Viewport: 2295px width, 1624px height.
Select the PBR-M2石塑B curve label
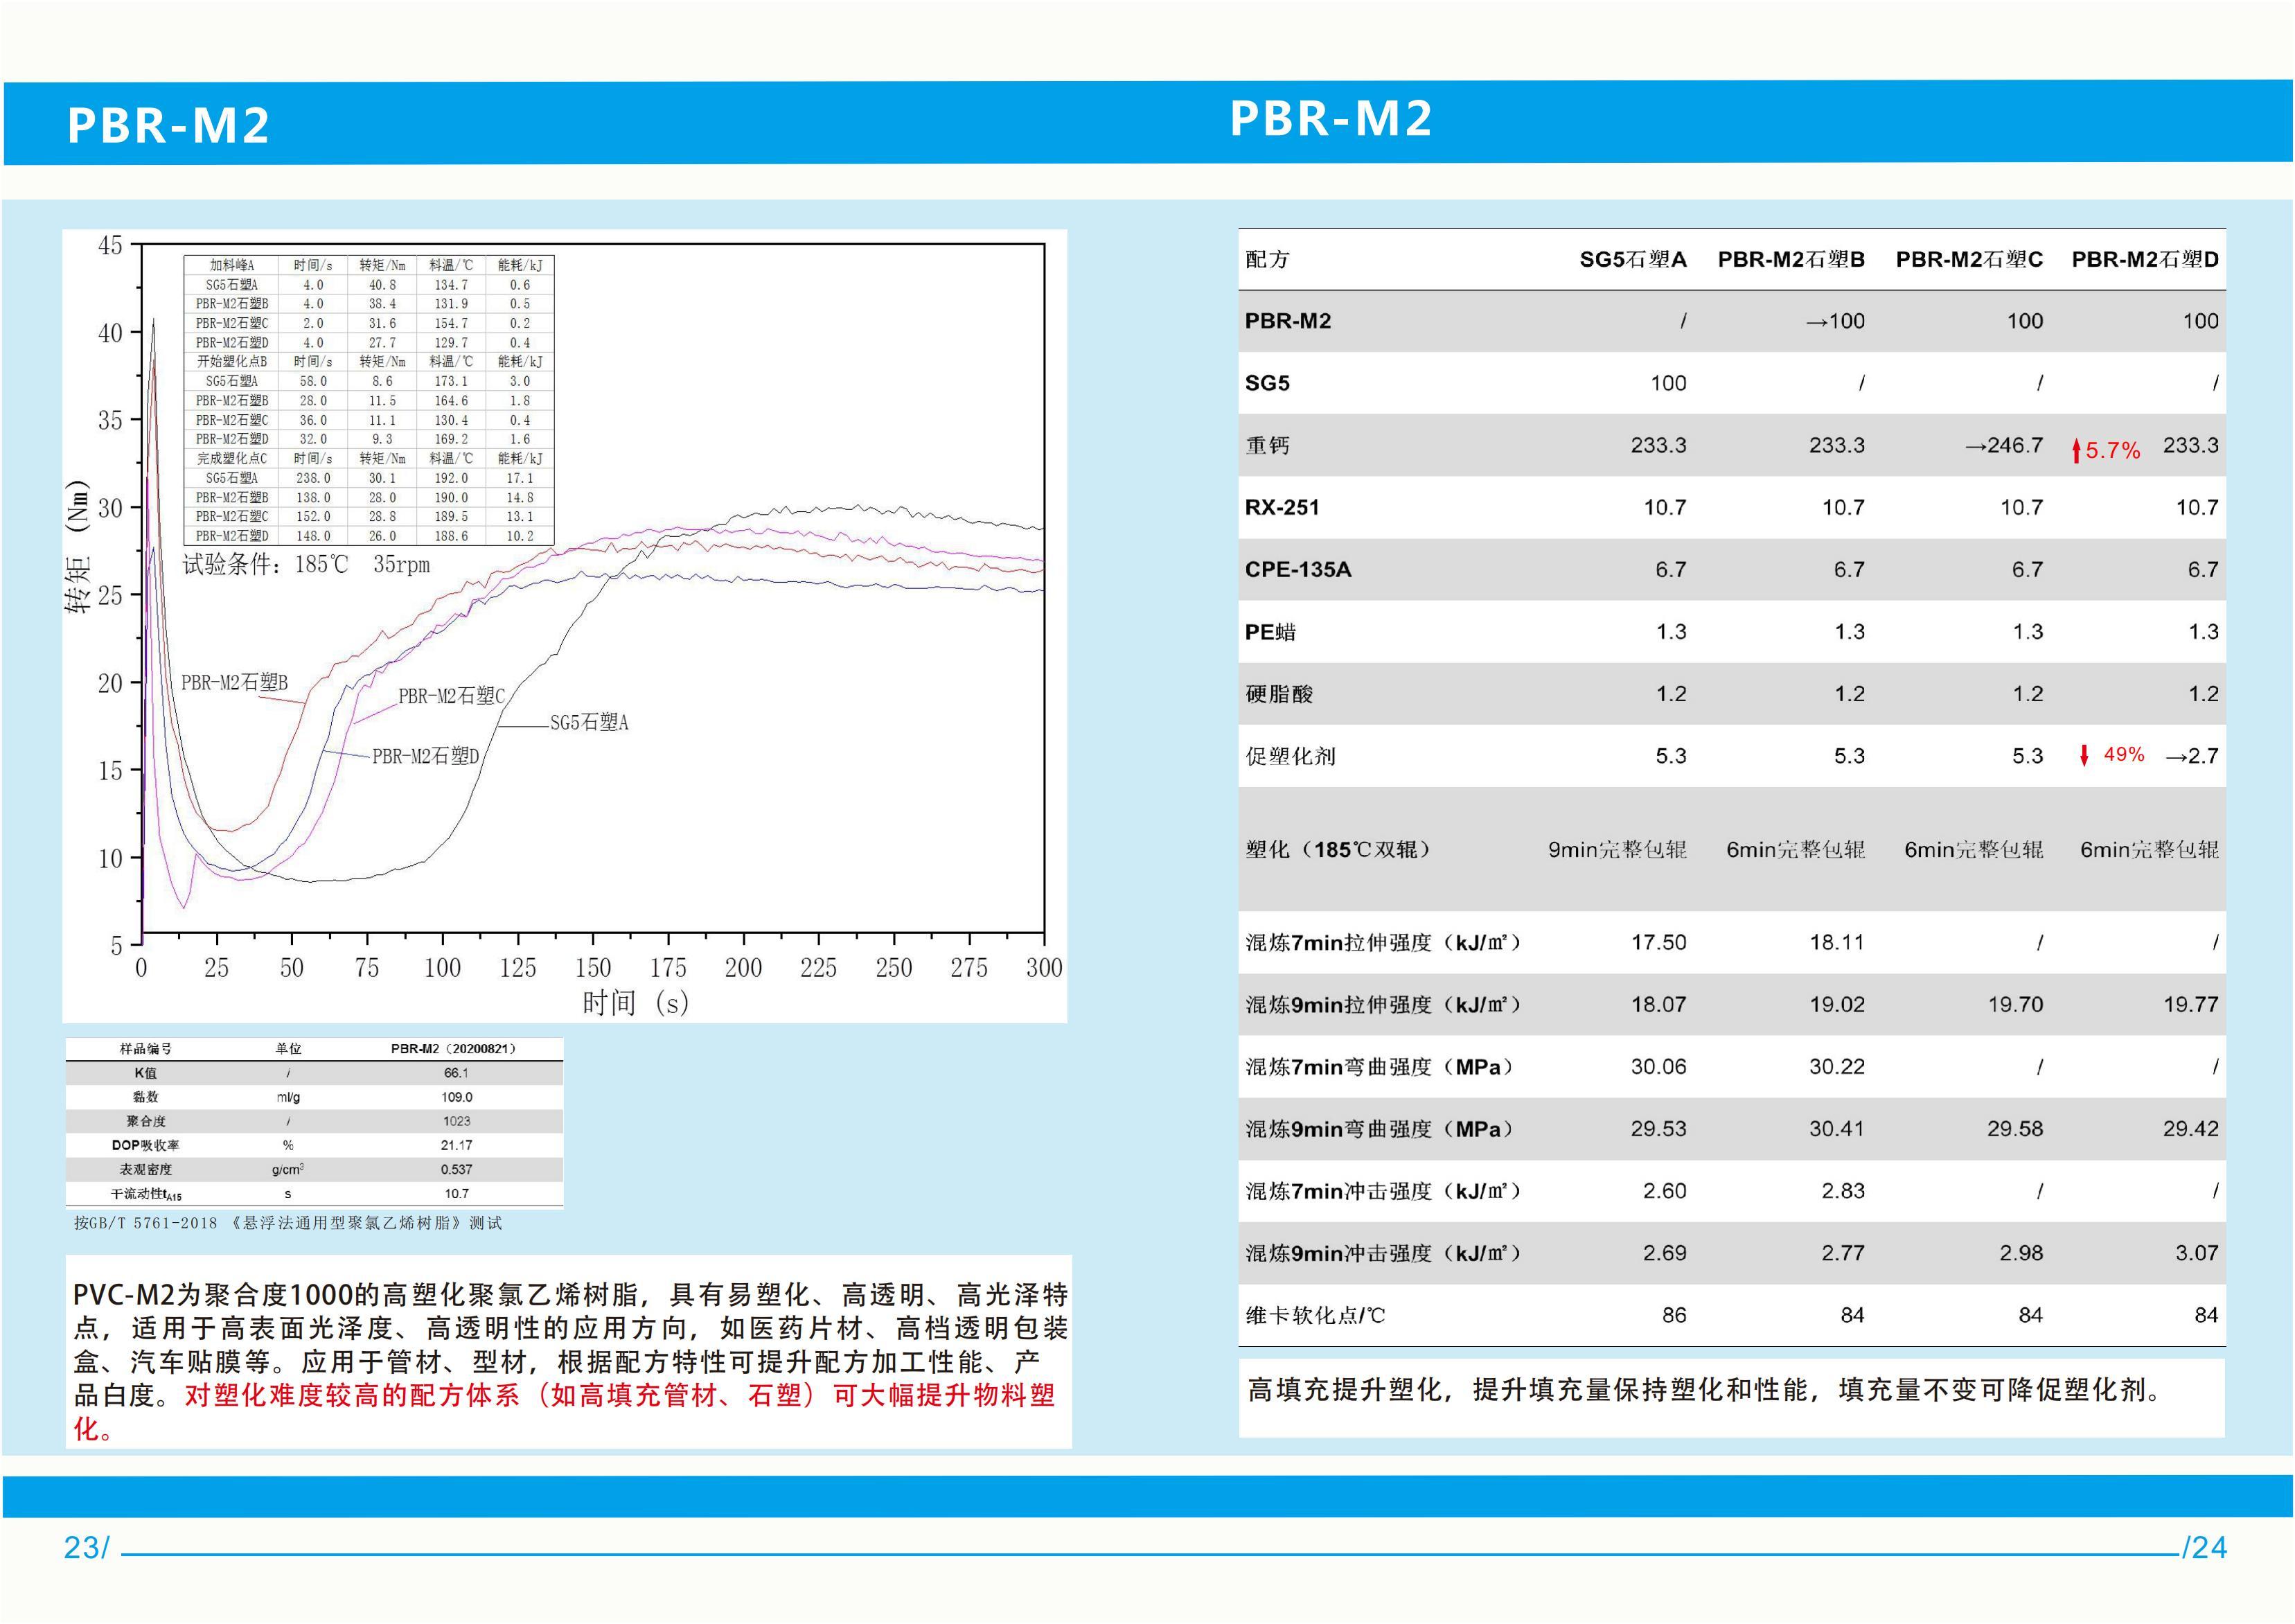coord(234,683)
